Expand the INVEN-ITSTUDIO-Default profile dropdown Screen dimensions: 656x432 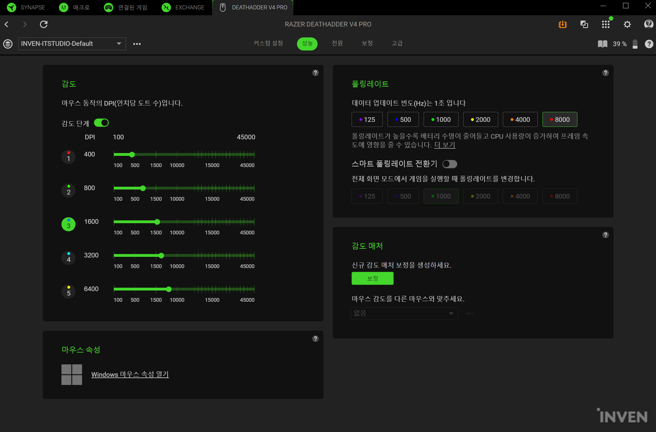pos(72,44)
